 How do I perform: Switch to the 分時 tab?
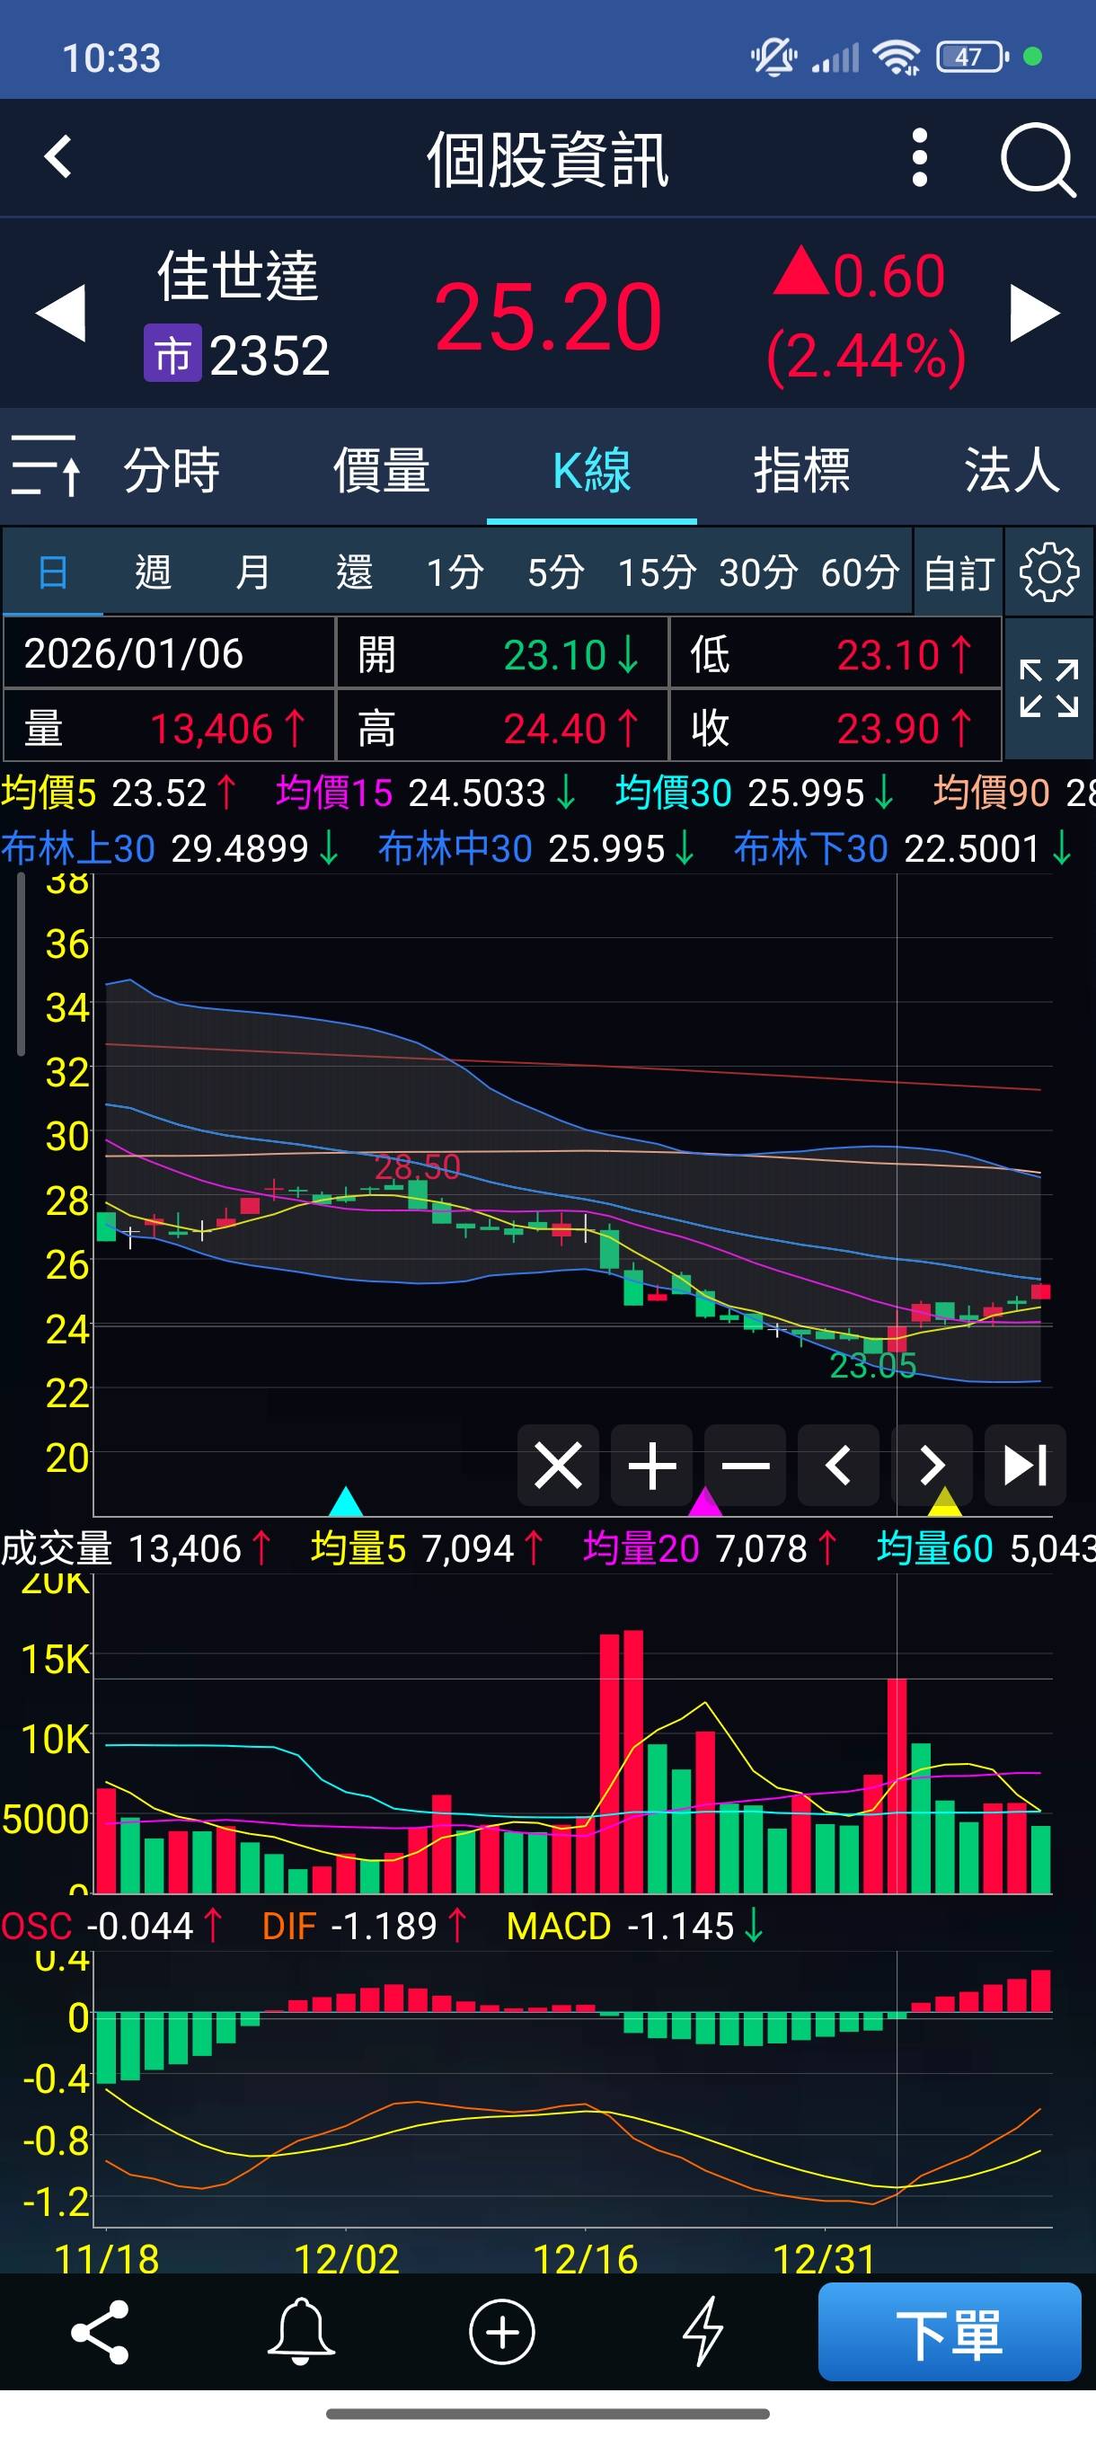point(172,470)
